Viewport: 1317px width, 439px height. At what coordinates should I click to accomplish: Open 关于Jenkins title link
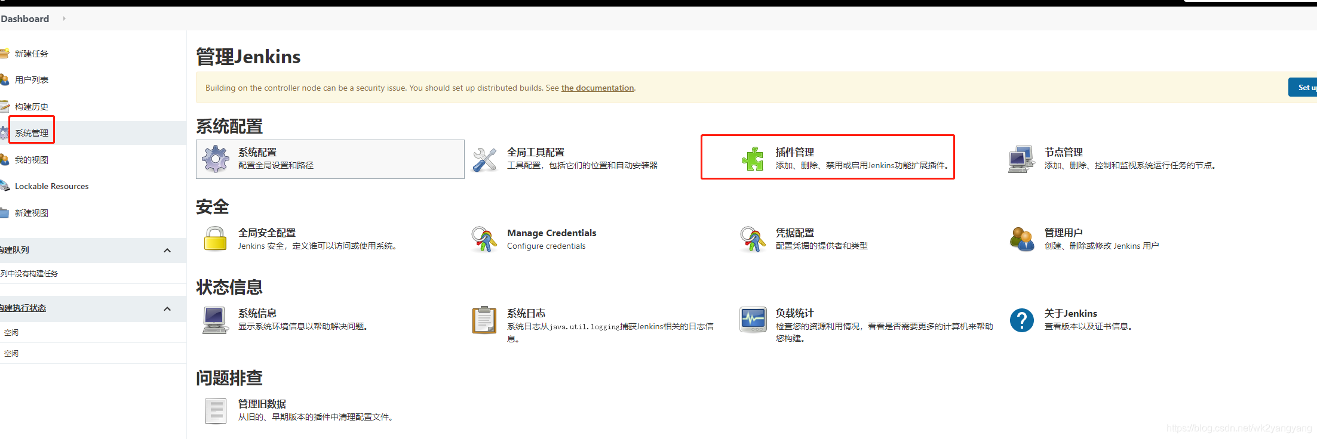(1070, 313)
